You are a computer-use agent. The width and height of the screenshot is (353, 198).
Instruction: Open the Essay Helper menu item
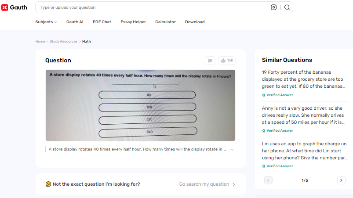point(133,22)
